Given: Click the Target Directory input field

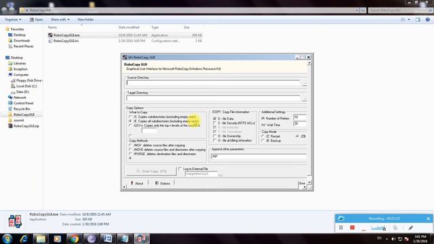Looking at the screenshot, I should (x=213, y=98).
